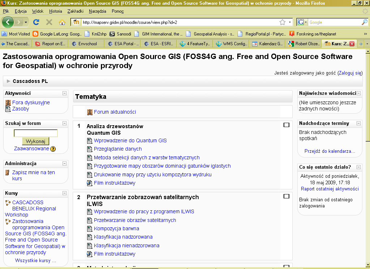The image size is (370, 269).
Task: Collapse the Najświeższe wiadomości block
Action: coord(358,93)
